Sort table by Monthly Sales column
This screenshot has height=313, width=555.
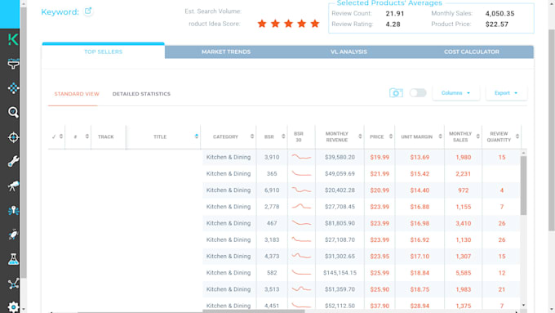477,136
